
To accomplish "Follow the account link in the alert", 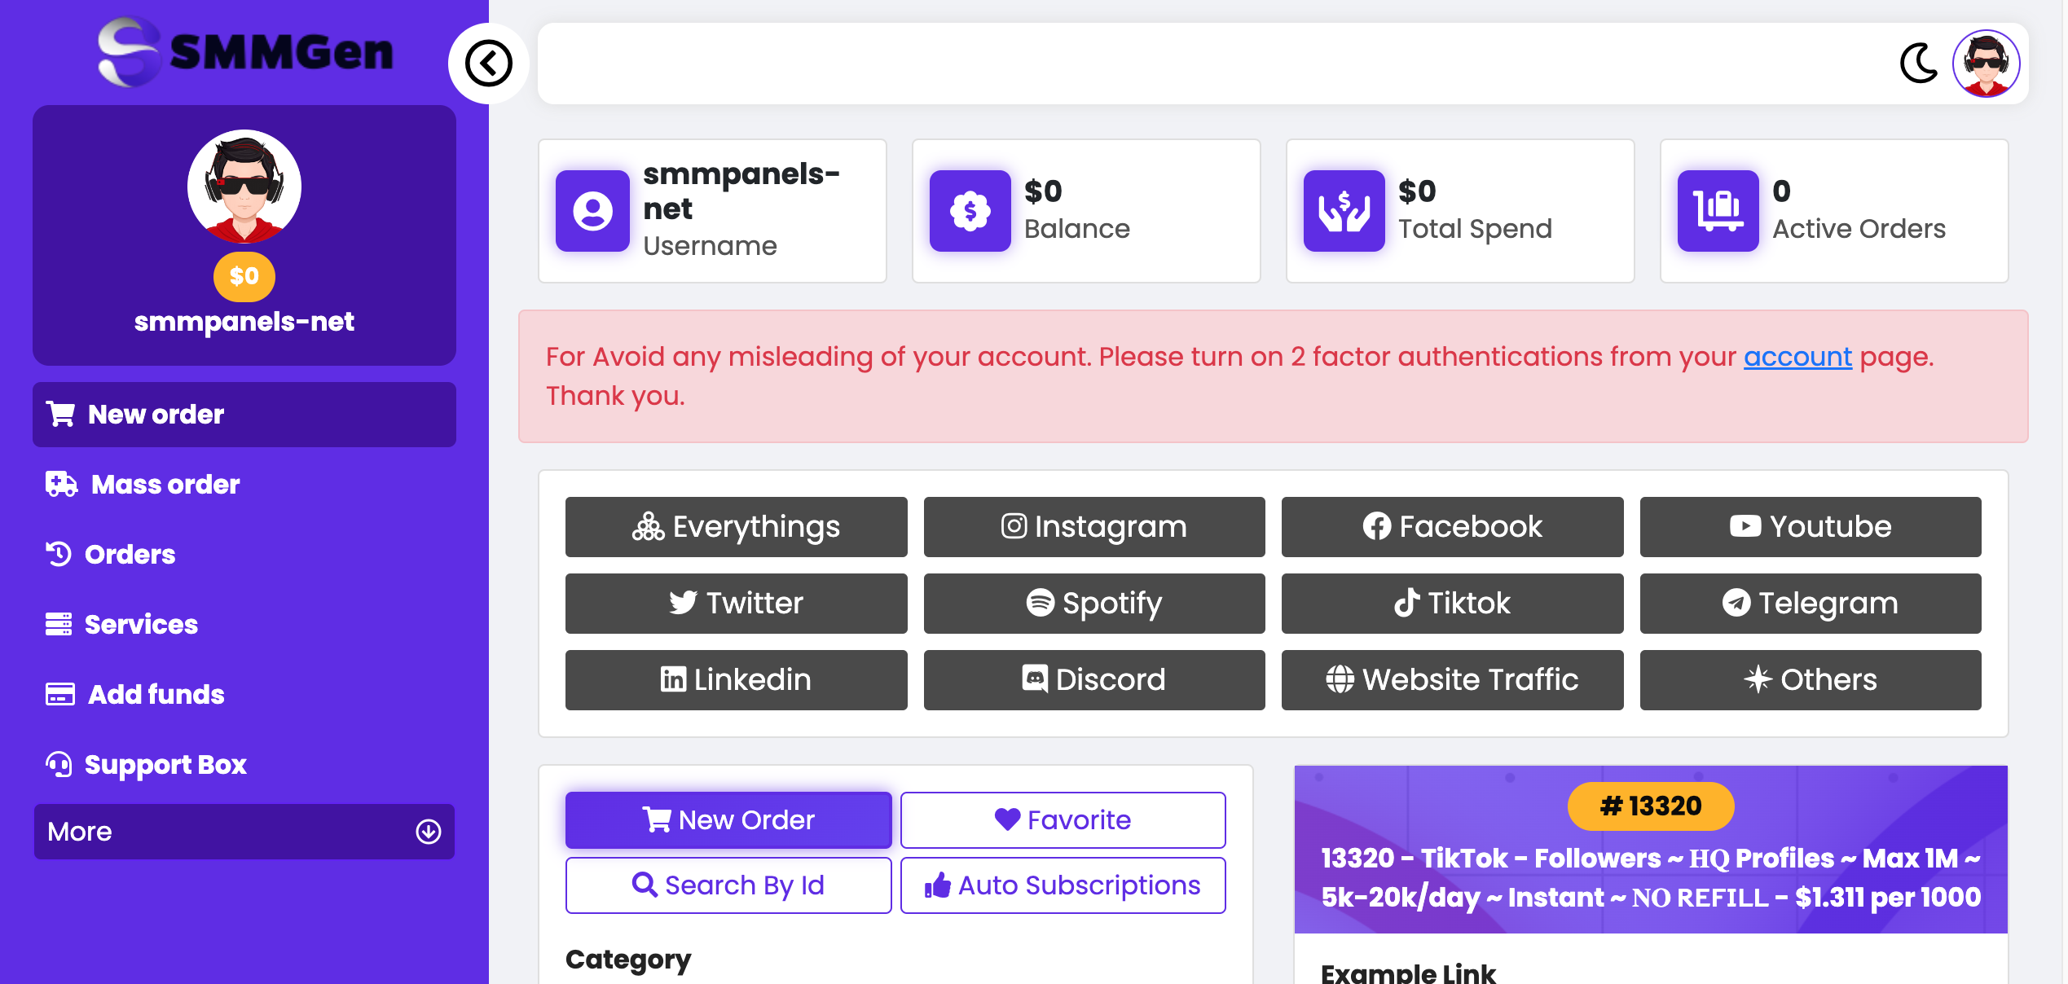I will tap(1797, 357).
